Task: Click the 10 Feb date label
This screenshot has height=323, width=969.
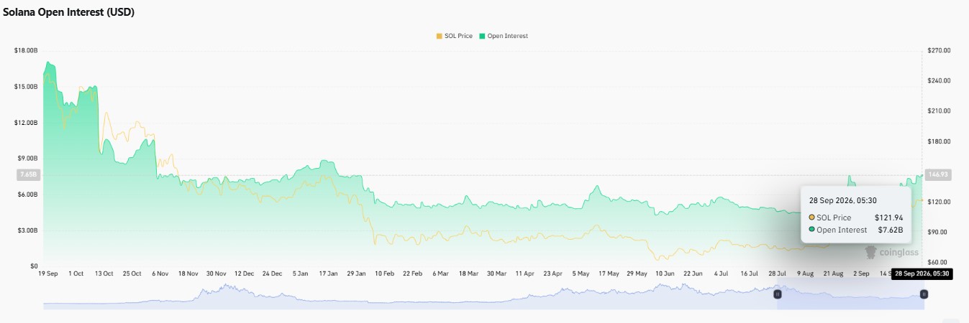Action: [x=383, y=273]
